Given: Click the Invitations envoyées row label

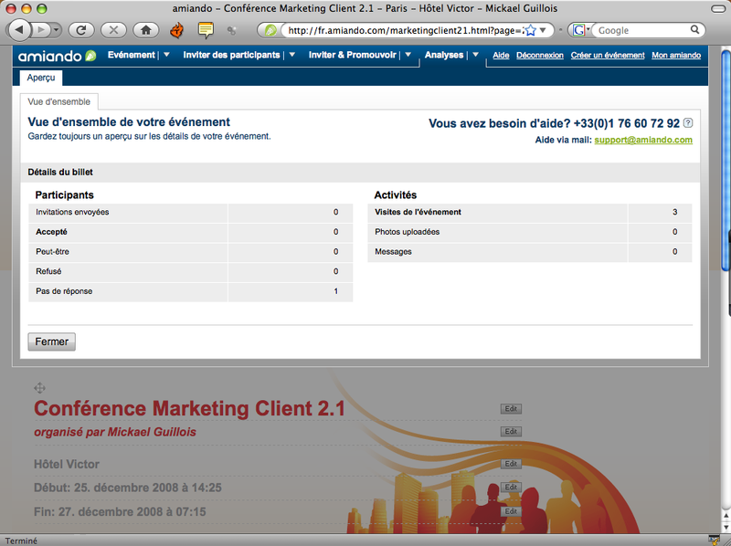Looking at the screenshot, I should point(72,212).
